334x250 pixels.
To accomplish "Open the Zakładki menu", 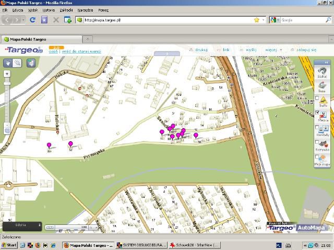I will [x=66, y=10].
